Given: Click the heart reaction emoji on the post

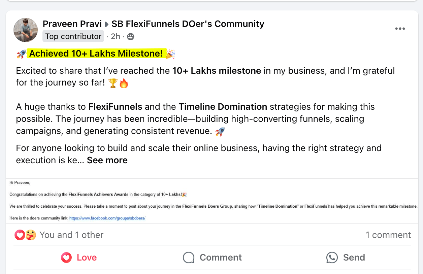Looking at the screenshot, I should click(x=20, y=235).
